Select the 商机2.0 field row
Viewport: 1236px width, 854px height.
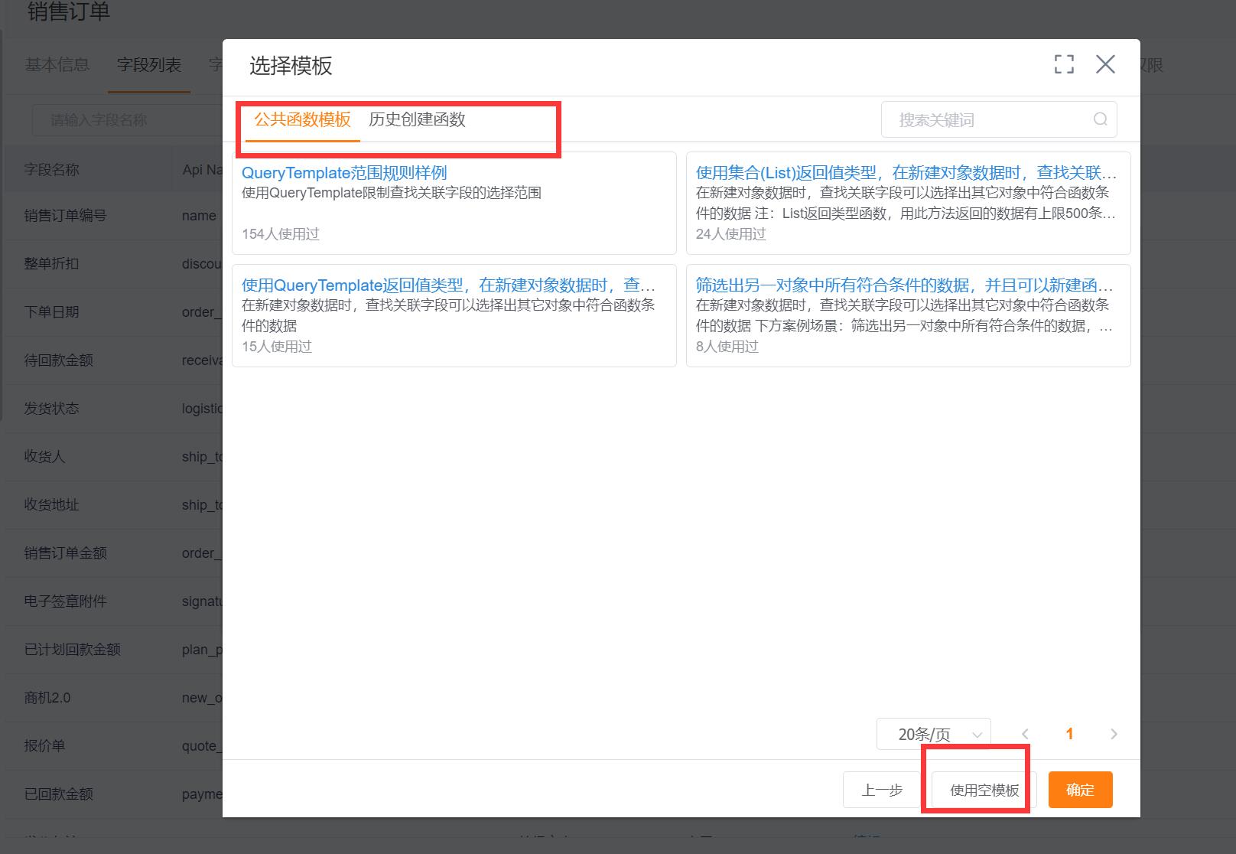114,698
